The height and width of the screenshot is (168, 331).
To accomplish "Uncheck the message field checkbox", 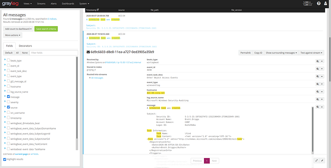I will (8, 96).
